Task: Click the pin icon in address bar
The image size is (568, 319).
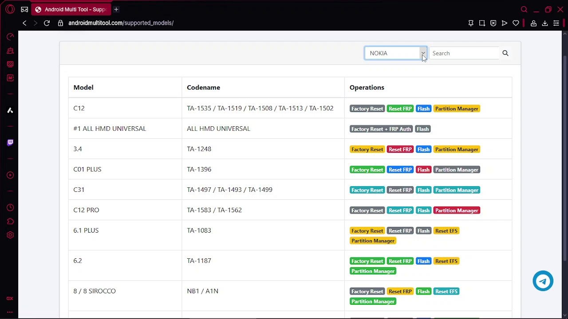Action: (x=471, y=23)
